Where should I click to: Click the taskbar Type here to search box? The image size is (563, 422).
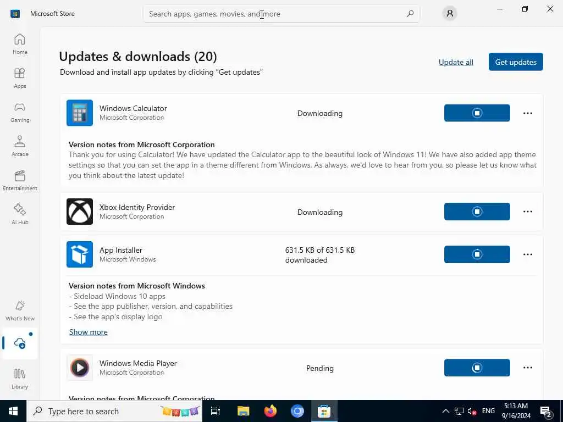click(114, 411)
